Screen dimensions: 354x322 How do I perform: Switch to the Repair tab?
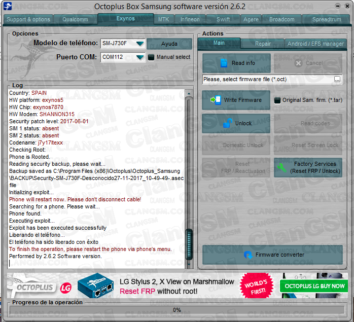(263, 44)
